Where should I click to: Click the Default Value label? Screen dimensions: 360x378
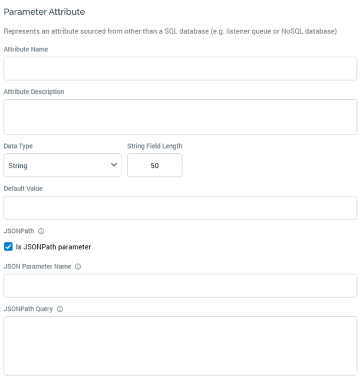tap(23, 189)
